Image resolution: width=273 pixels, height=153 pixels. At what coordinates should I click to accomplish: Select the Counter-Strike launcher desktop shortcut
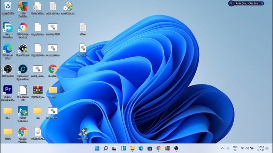(23, 114)
